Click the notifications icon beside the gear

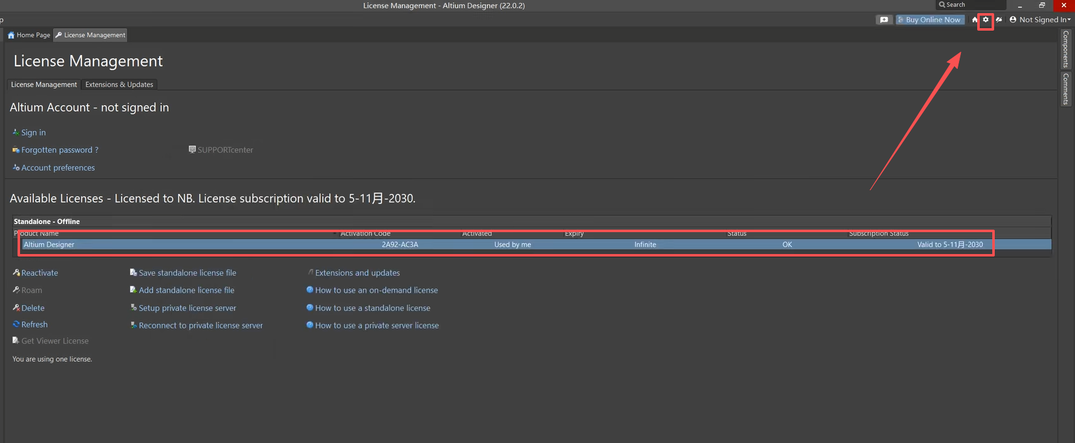(999, 20)
